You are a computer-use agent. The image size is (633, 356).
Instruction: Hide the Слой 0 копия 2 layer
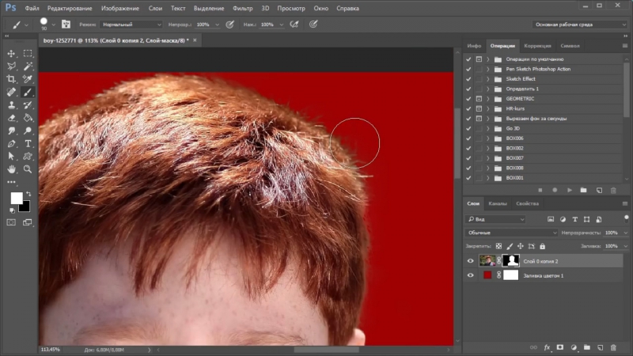(x=470, y=260)
